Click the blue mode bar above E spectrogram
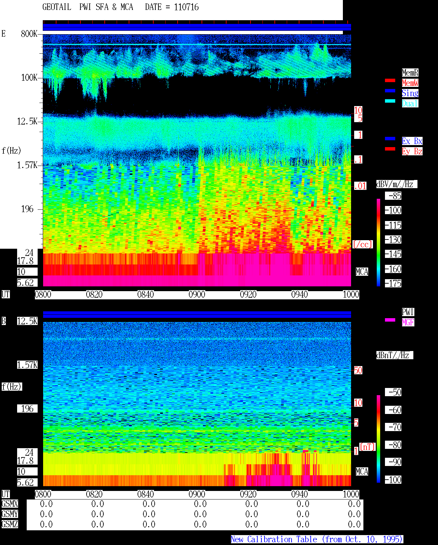The width and height of the screenshot is (438, 545). pyautogui.click(x=197, y=27)
